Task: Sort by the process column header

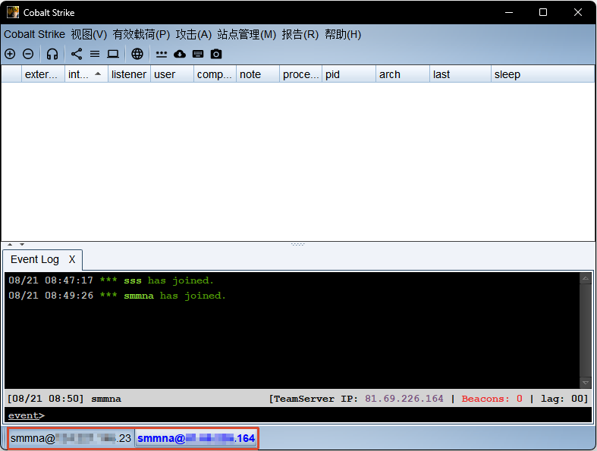Action: (x=301, y=74)
